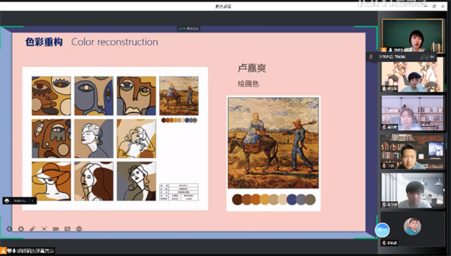Click the blue circular timer bubble
Image resolution: width=451 pixels, height=256 pixels.
pos(382,230)
